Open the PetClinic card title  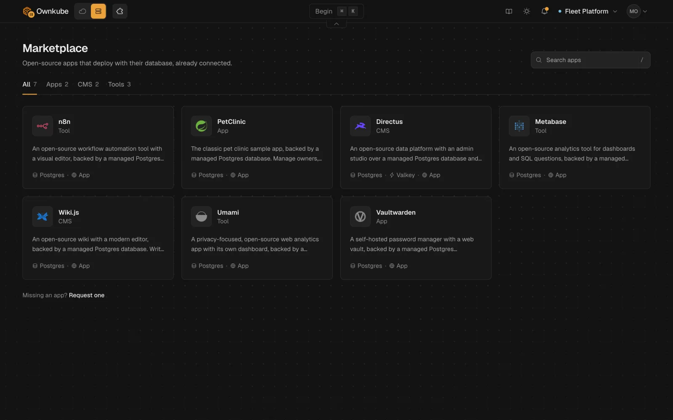pos(231,122)
